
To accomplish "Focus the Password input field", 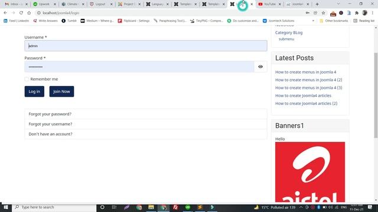I will click(139, 67).
